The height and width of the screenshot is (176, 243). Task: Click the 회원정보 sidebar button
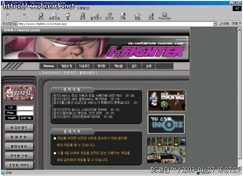coord(19,137)
